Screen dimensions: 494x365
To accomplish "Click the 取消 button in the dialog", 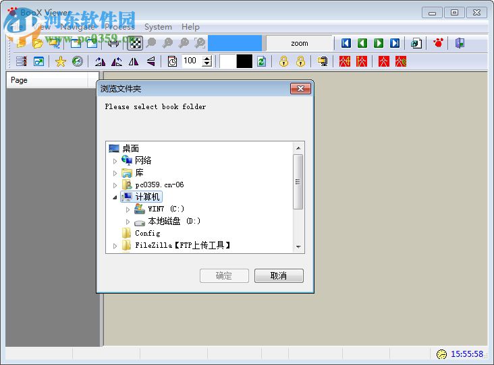I will (279, 275).
